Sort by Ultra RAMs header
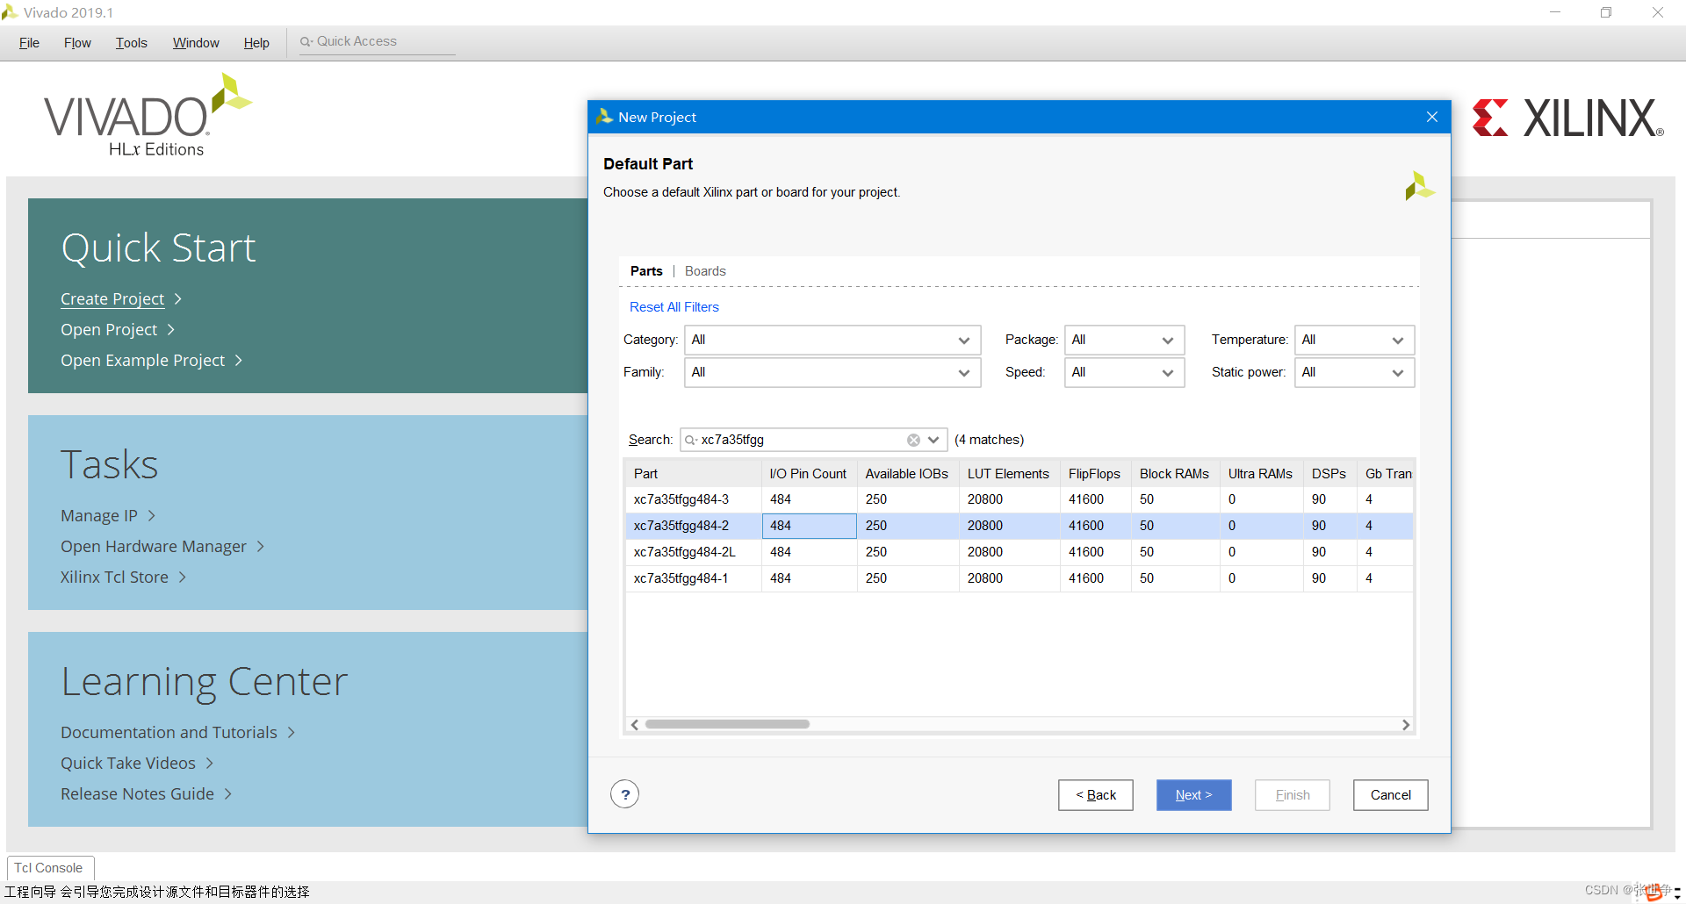1686x904 pixels. [x=1261, y=474]
